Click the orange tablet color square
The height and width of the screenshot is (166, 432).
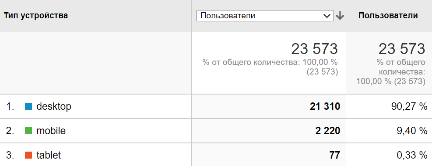pos(28,155)
